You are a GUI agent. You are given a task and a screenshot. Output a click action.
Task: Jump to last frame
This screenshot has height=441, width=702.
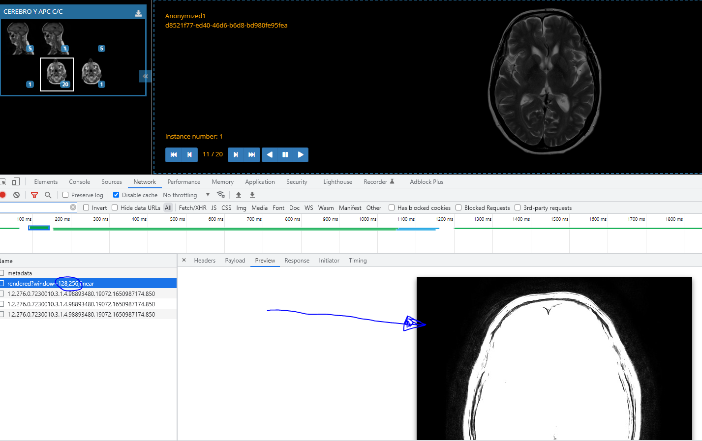click(252, 154)
